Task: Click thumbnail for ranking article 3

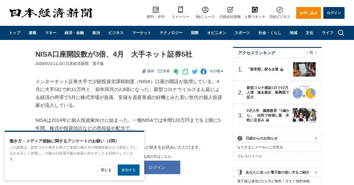Action: [x=304, y=115]
